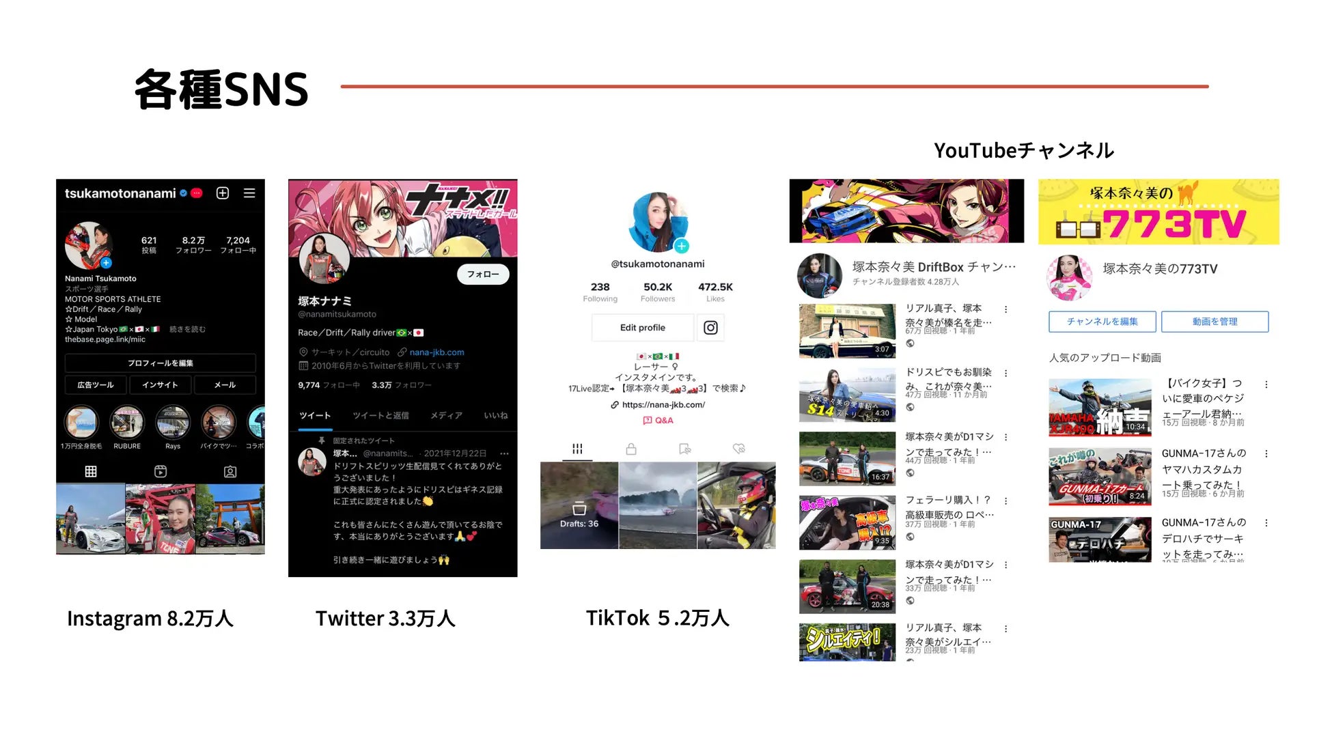The image size is (1332, 745).
Task: Switch to the ツイートと返信 tab
Action: click(x=380, y=415)
